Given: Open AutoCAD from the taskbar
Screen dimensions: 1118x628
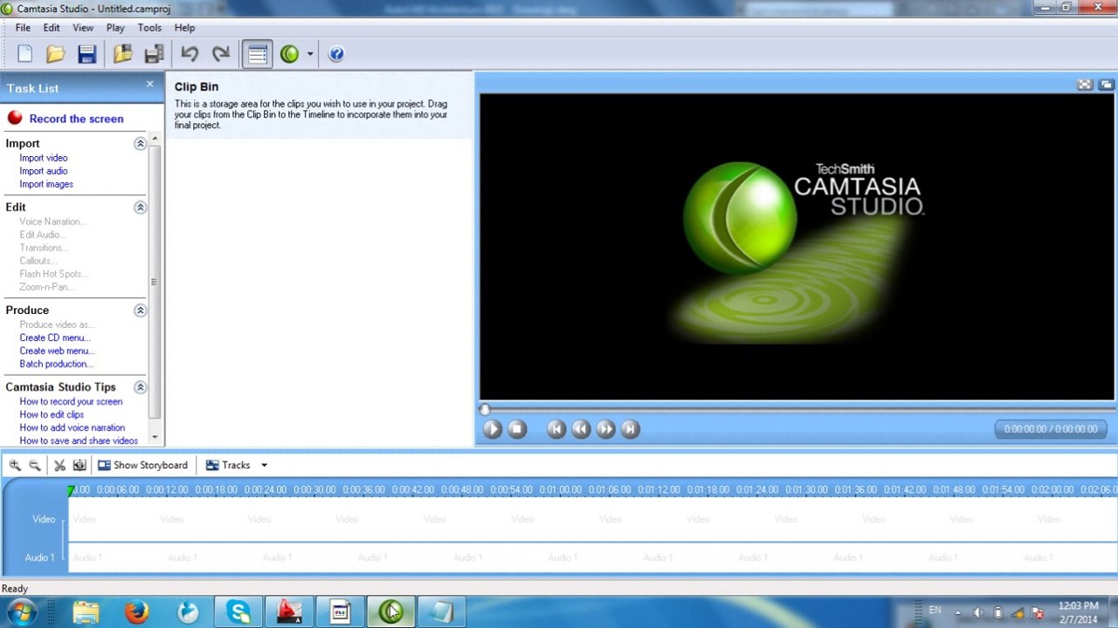Looking at the screenshot, I should click(x=289, y=612).
